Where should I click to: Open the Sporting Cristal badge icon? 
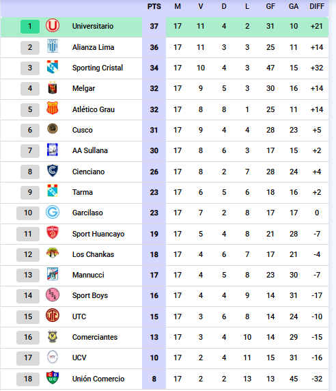click(x=53, y=67)
